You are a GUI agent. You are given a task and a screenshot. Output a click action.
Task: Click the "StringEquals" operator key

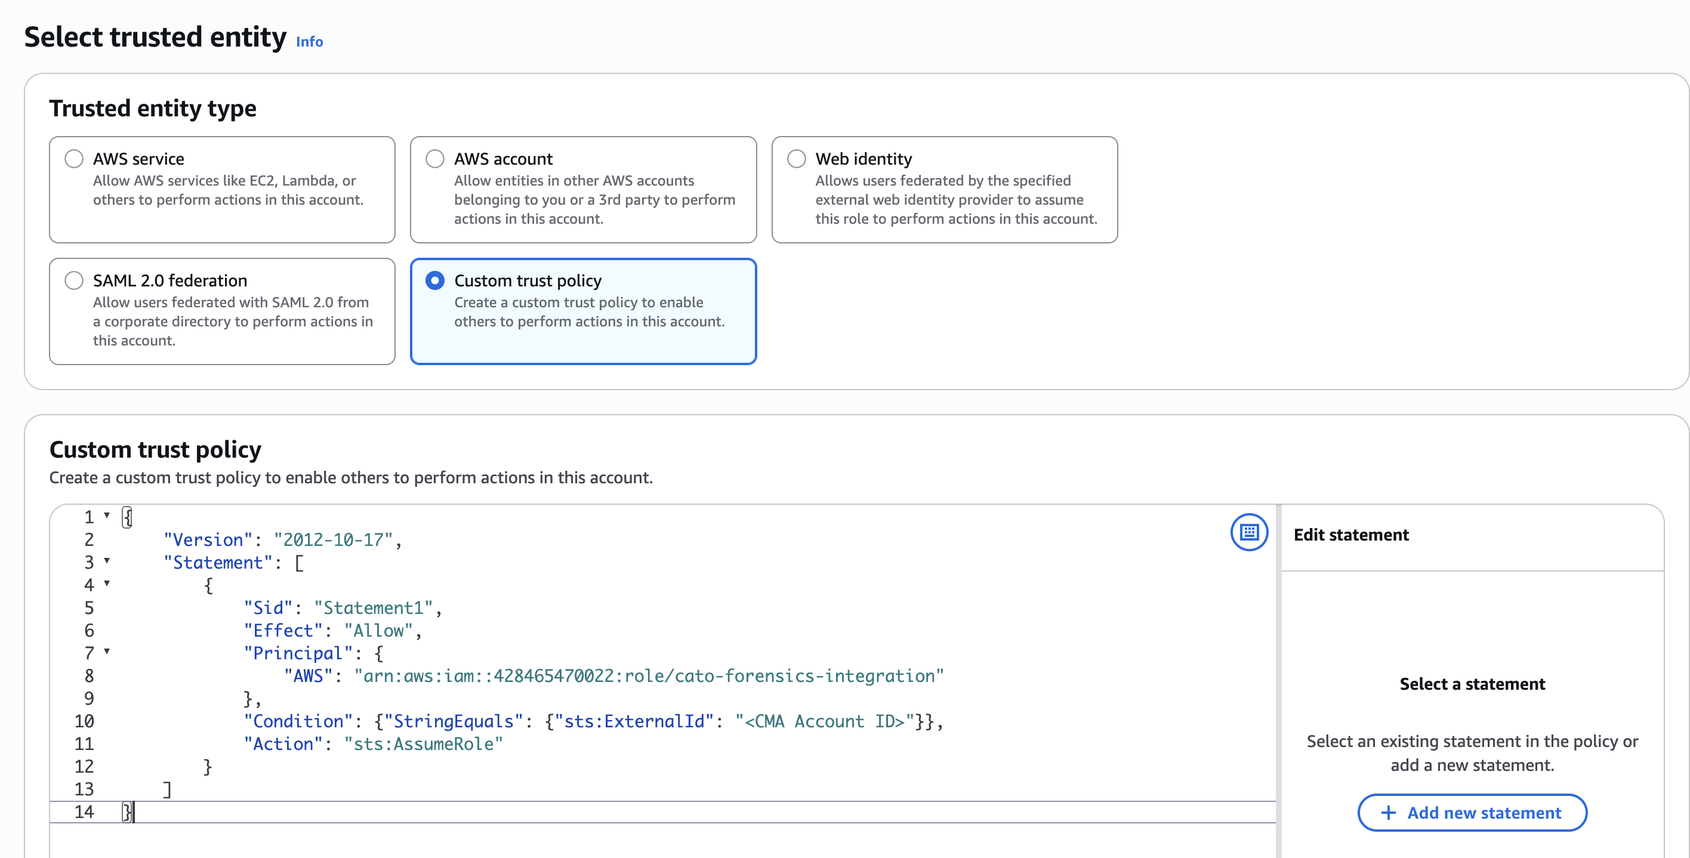[x=454, y=721]
